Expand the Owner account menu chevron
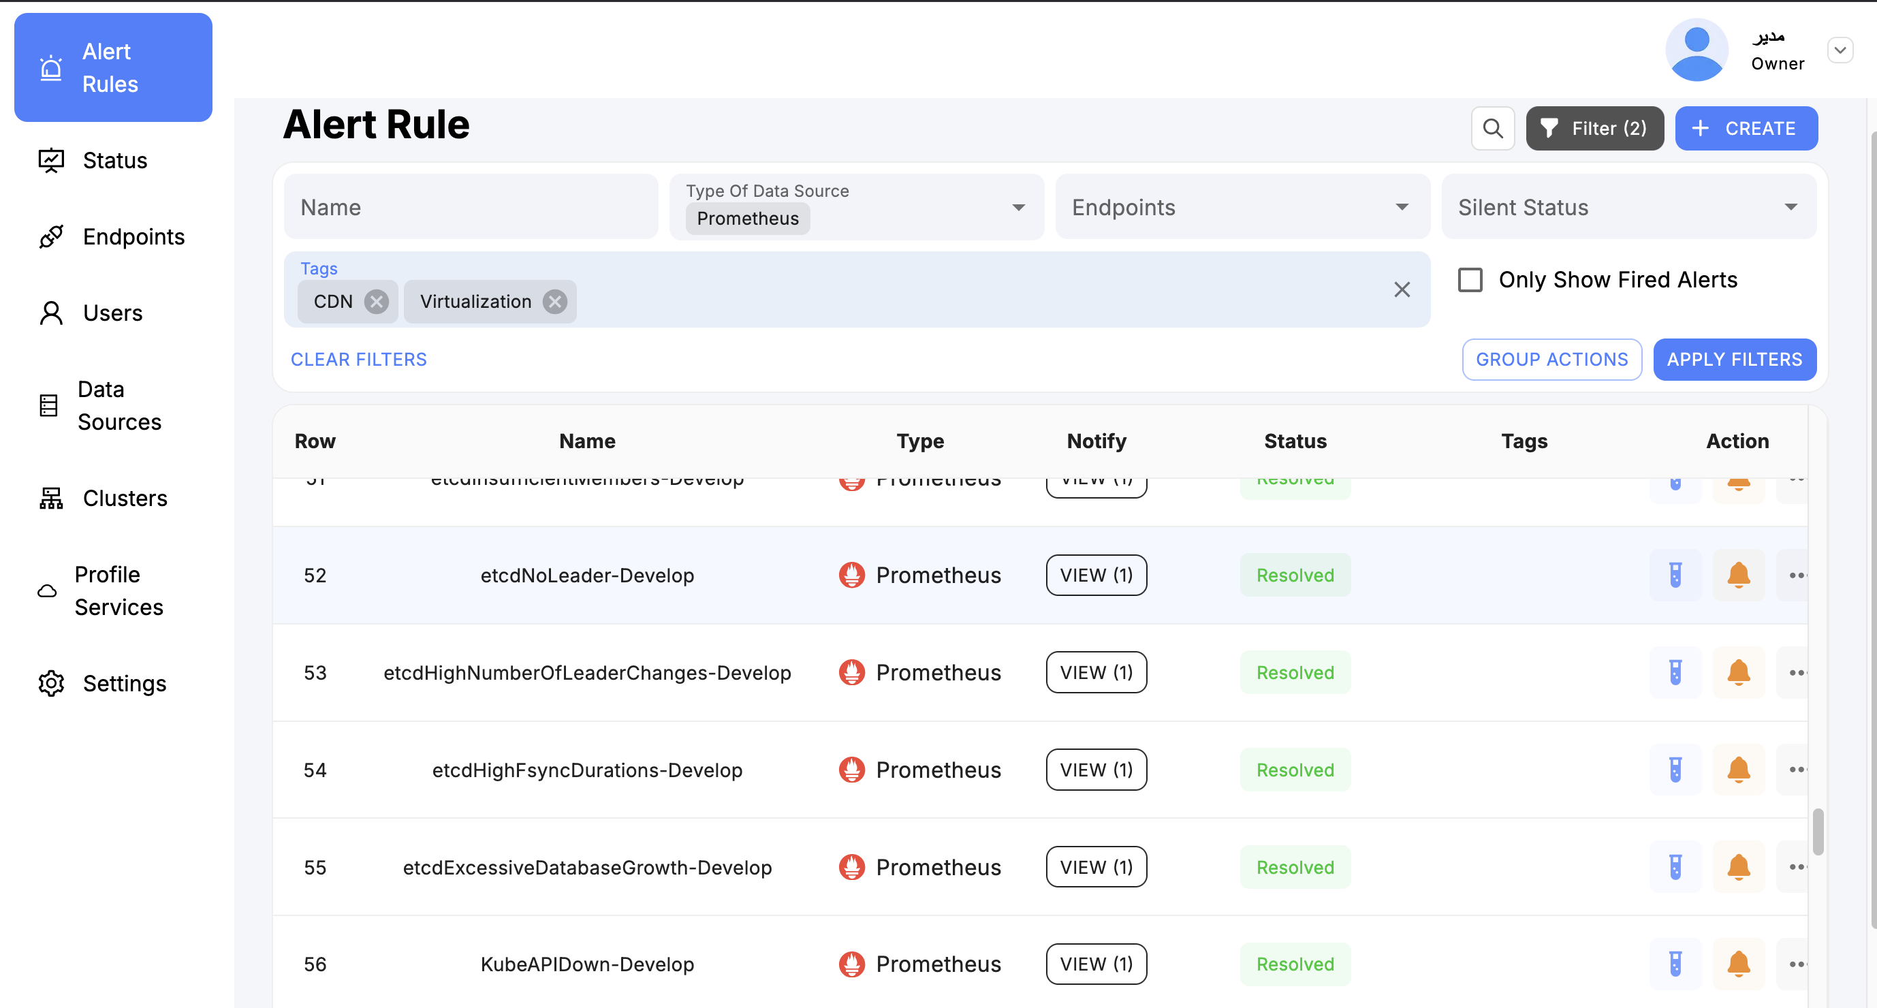The height and width of the screenshot is (1008, 1877). point(1840,50)
